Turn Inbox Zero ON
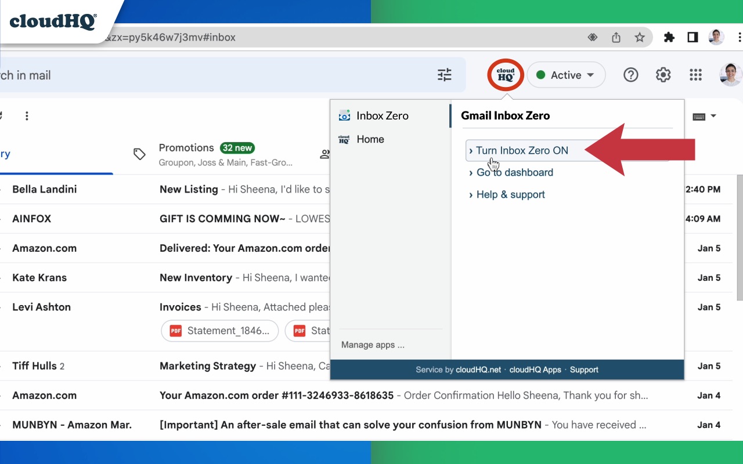The image size is (743, 464). 521,150
